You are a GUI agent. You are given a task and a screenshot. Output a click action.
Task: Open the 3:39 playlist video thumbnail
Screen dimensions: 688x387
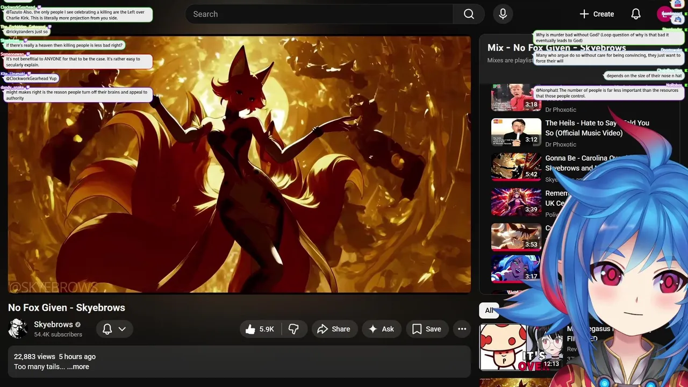(x=516, y=202)
